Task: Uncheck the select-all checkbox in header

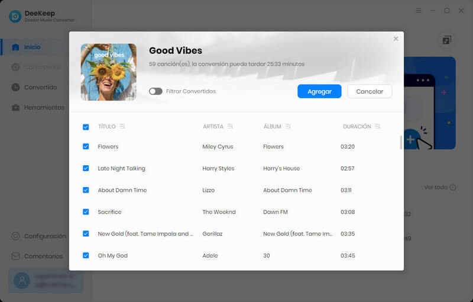Action: (86, 127)
